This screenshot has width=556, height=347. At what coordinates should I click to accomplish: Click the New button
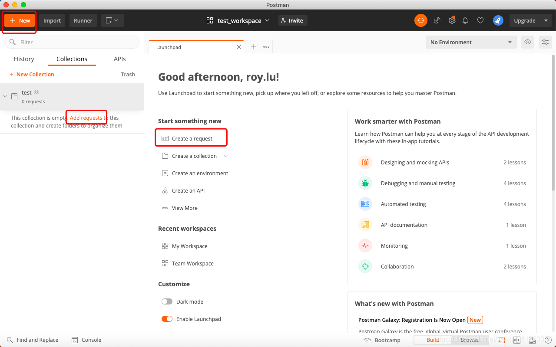[x=20, y=20]
